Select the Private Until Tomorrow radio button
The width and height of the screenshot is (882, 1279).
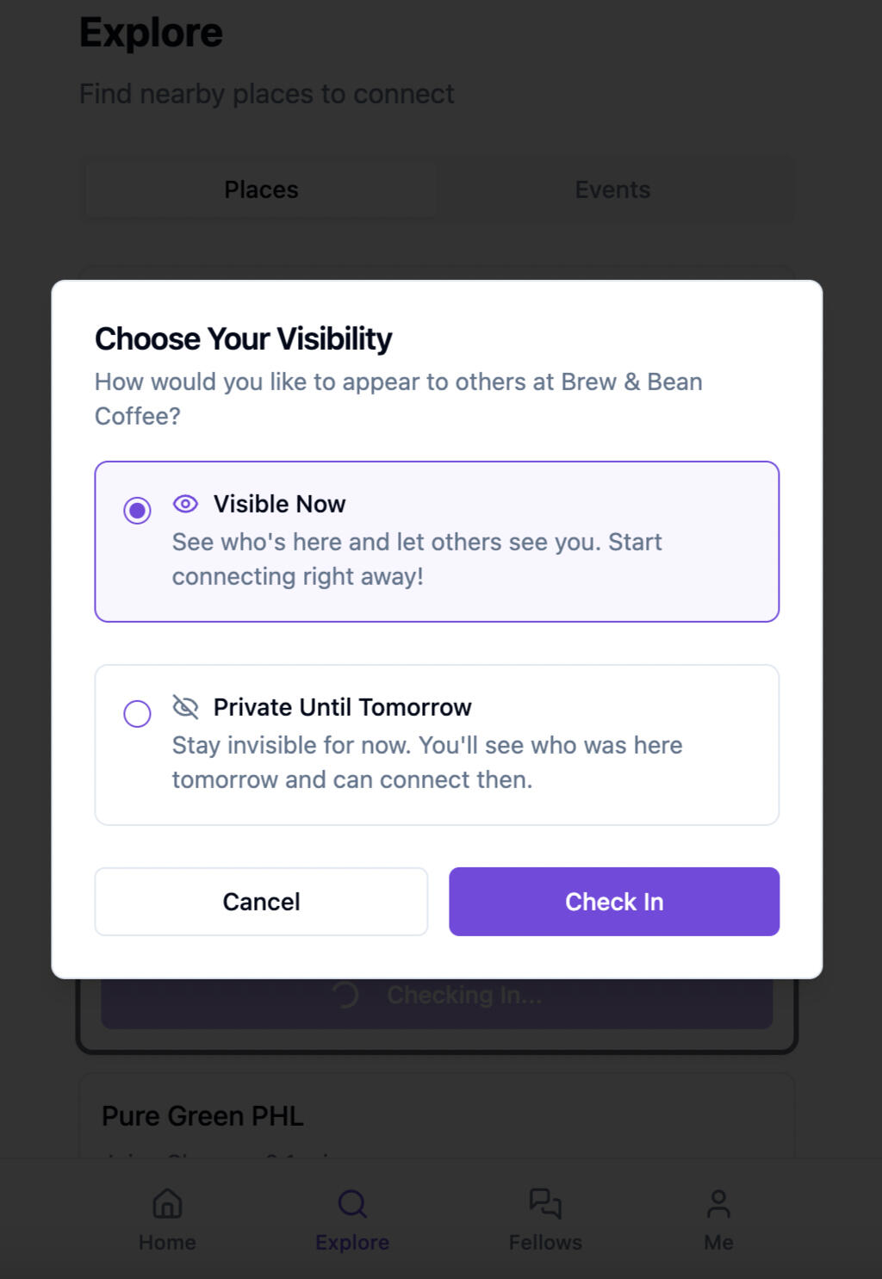point(137,714)
